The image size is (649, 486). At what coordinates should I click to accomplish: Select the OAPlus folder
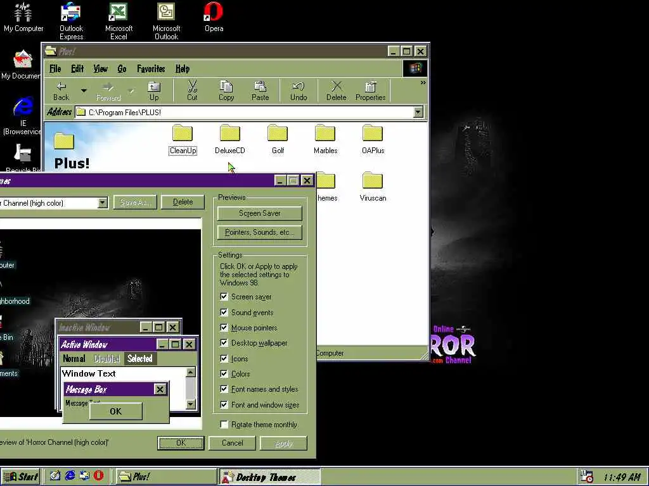[x=373, y=140]
